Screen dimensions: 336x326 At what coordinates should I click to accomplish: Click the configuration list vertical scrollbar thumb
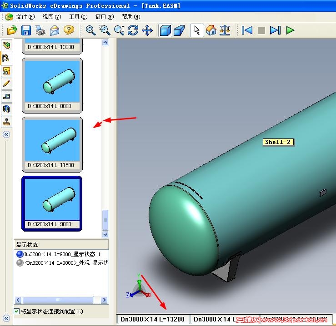point(105,220)
